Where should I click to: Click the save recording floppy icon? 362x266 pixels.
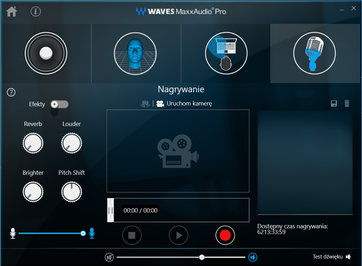click(334, 104)
